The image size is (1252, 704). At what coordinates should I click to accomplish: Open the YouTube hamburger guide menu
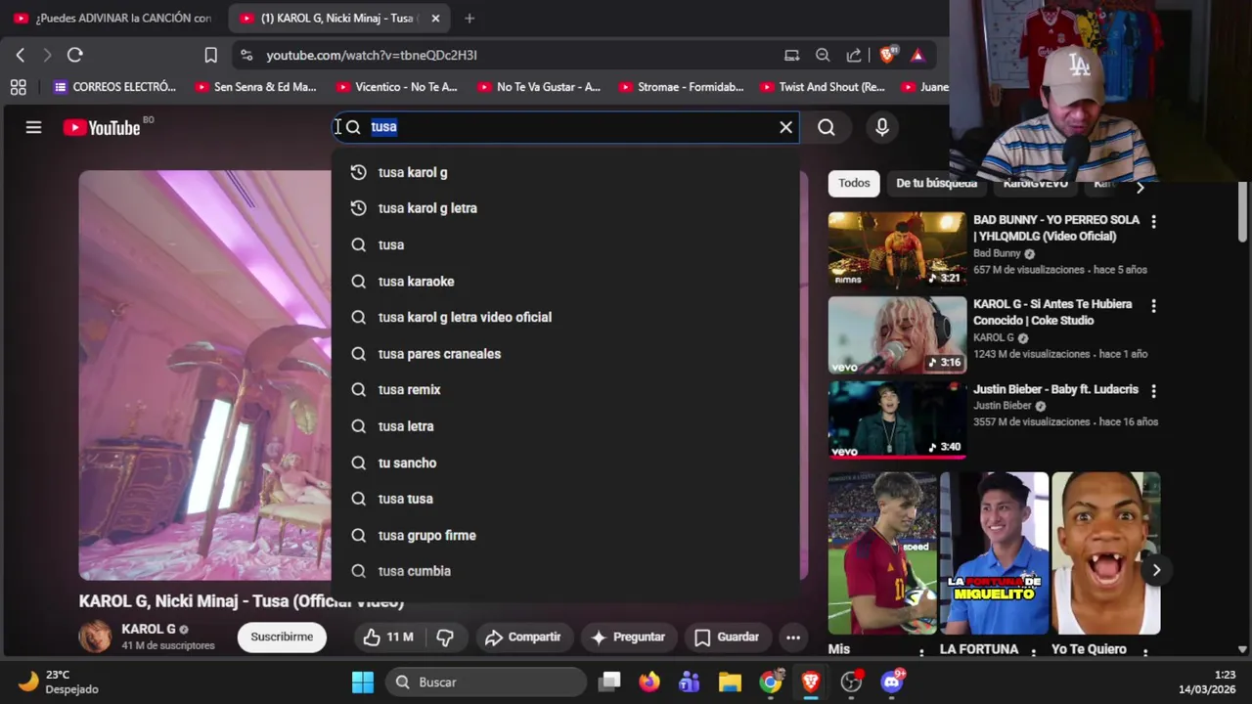33,127
